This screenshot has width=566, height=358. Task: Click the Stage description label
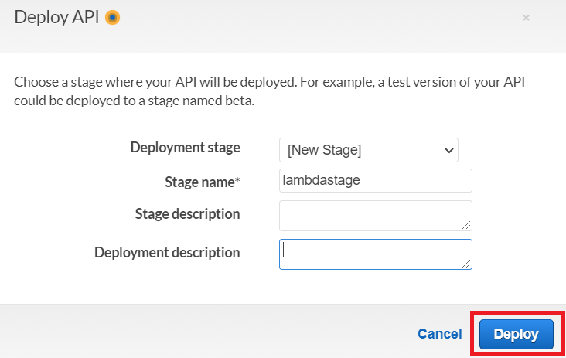pos(187,214)
